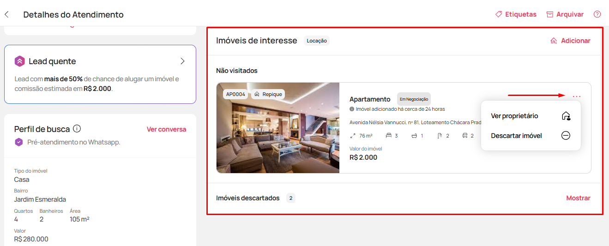The width and height of the screenshot is (609, 246).
Task: Click the R$ 280.000 search value
Action: coord(31,239)
